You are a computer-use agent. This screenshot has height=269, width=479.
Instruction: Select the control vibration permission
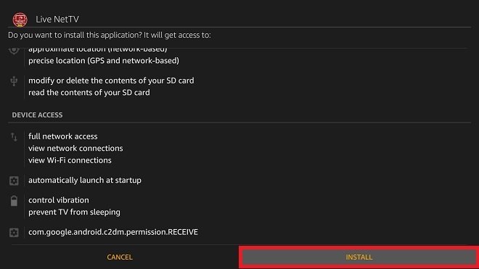click(x=59, y=200)
